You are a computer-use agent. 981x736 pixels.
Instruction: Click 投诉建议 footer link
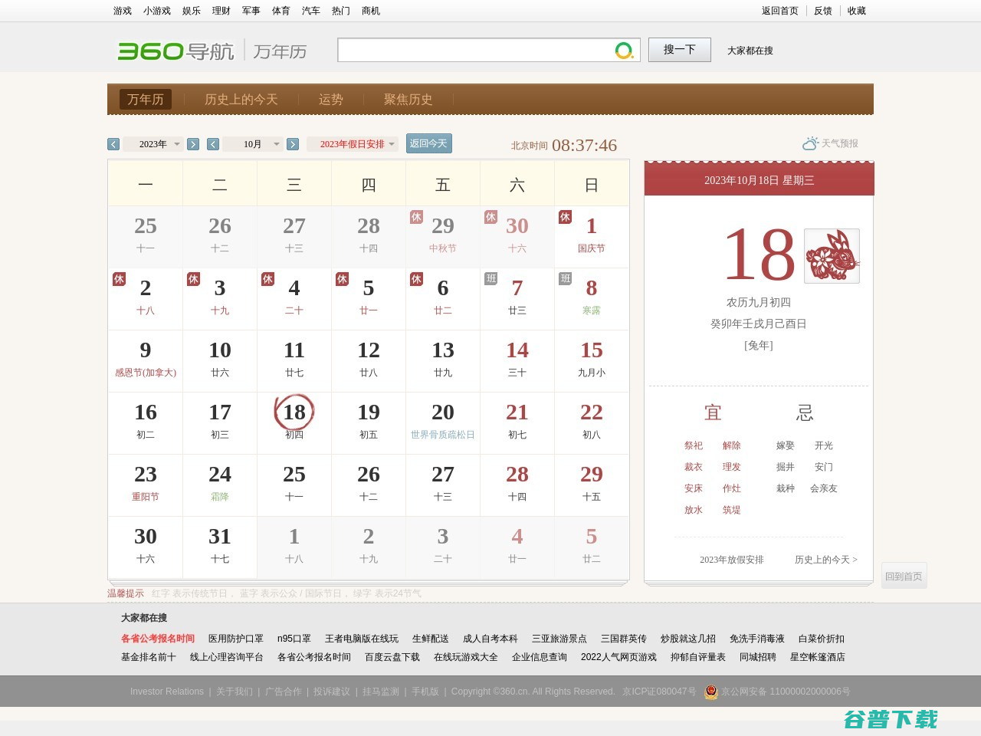coord(332,692)
